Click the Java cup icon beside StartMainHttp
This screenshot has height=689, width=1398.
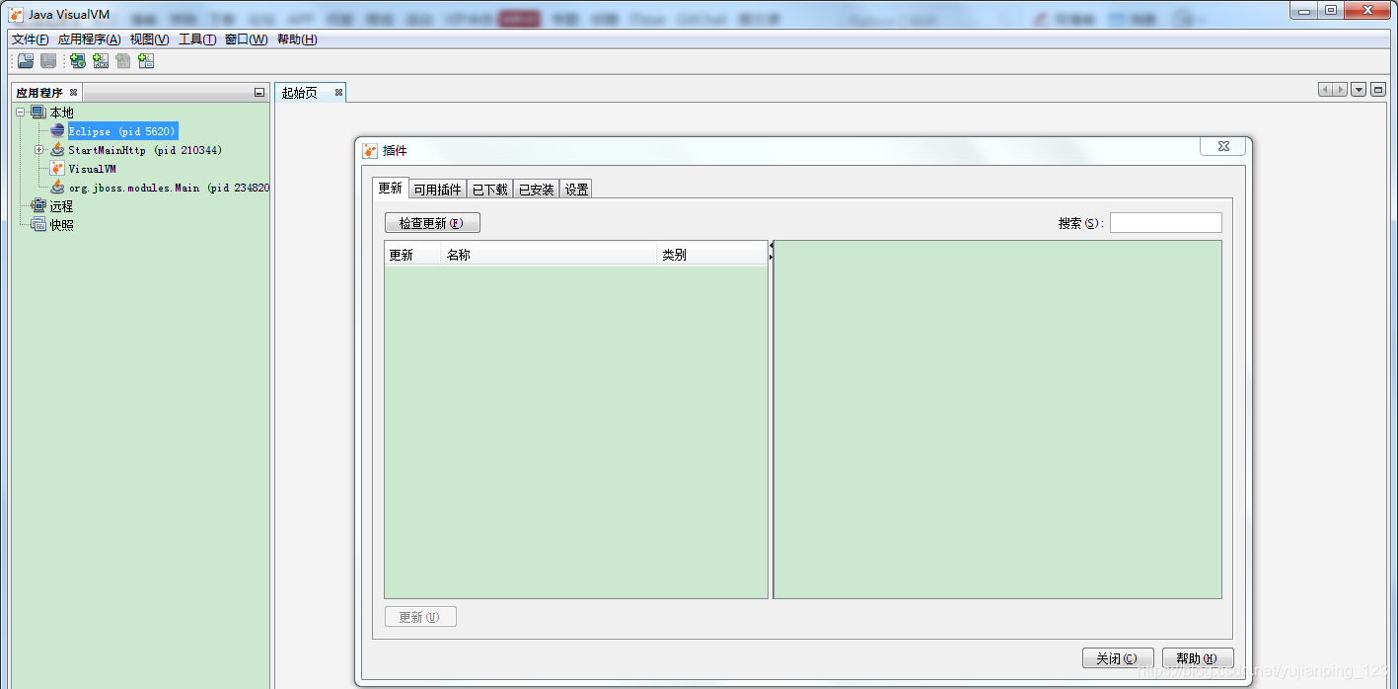pos(57,150)
